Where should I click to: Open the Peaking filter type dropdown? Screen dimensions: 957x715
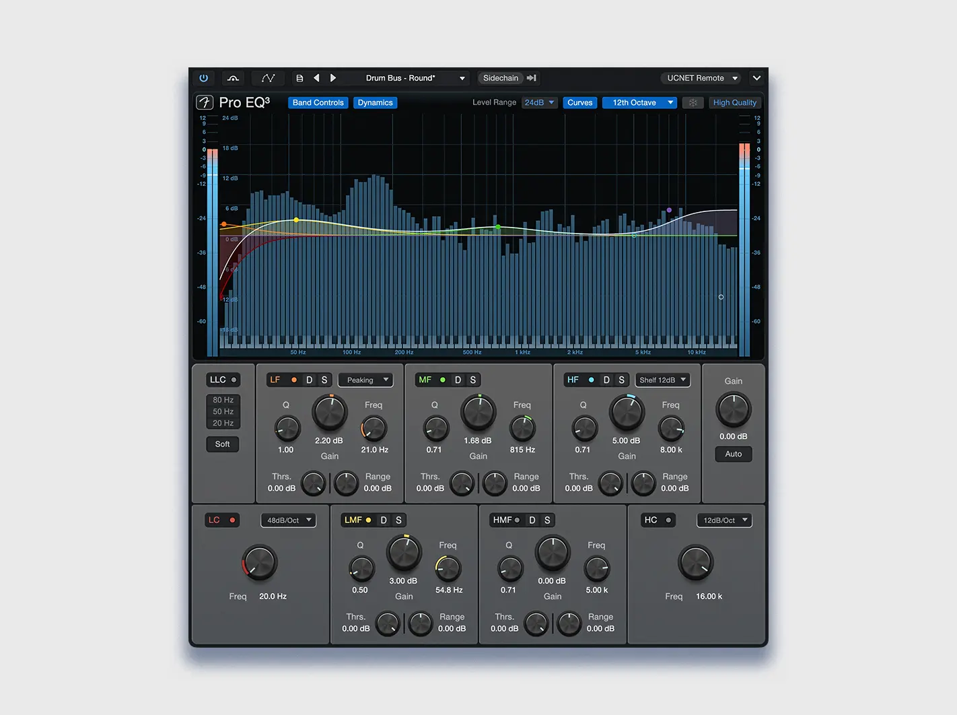pyautogui.click(x=365, y=380)
